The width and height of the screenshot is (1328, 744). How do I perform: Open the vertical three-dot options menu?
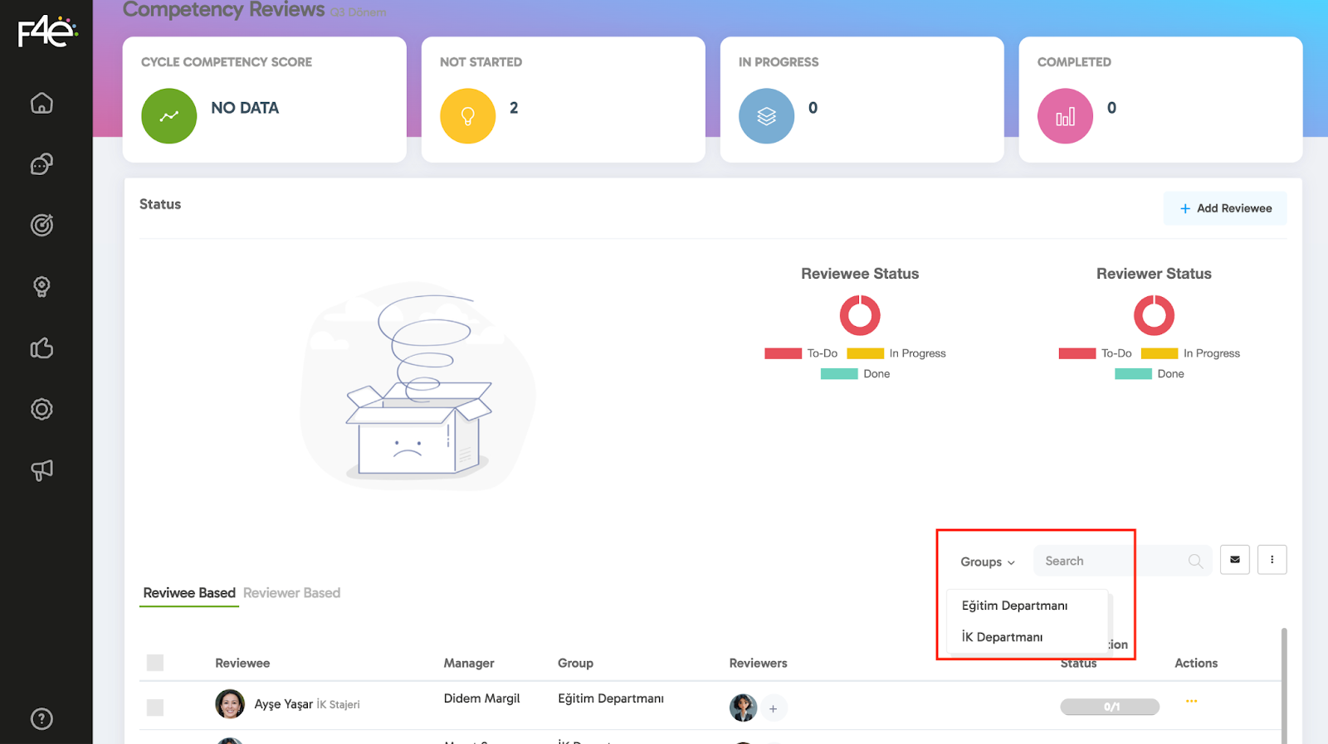1272,560
